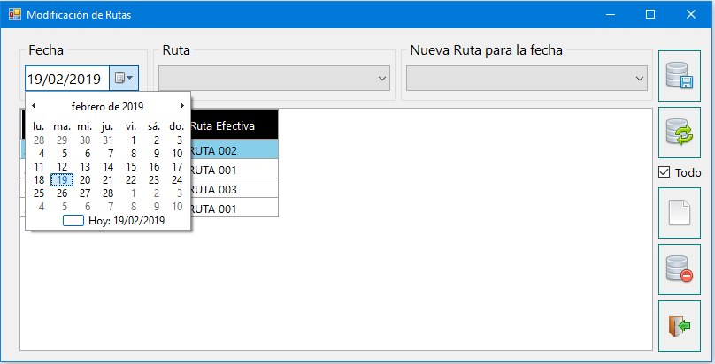Go to previous month in calendar
715x364 pixels.
pyautogui.click(x=34, y=106)
